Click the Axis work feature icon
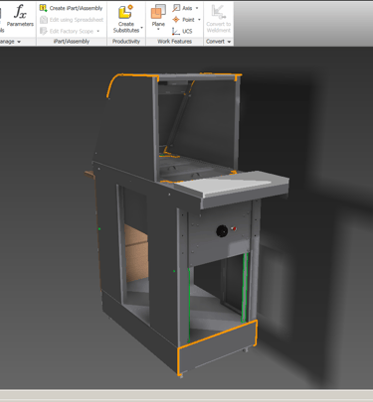This screenshot has width=373, height=402. pyautogui.click(x=176, y=8)
